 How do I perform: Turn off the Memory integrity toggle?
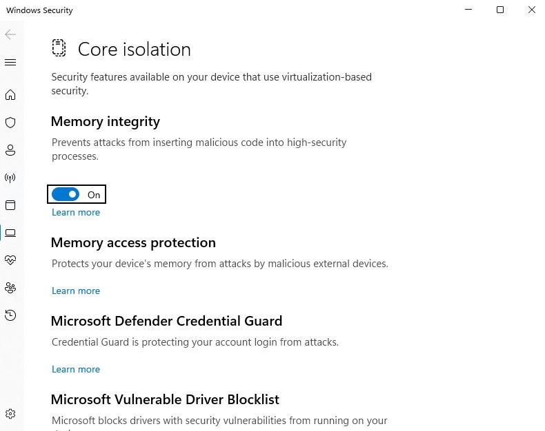tap(66, 194)
